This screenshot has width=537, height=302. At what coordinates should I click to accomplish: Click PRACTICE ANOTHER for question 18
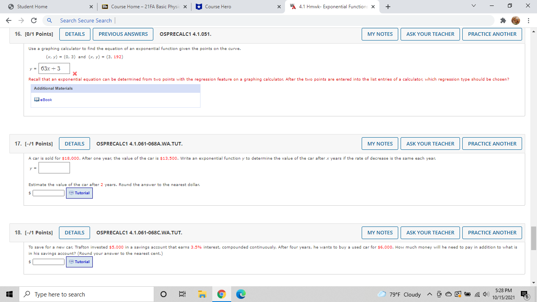click(x=492, y=232)
